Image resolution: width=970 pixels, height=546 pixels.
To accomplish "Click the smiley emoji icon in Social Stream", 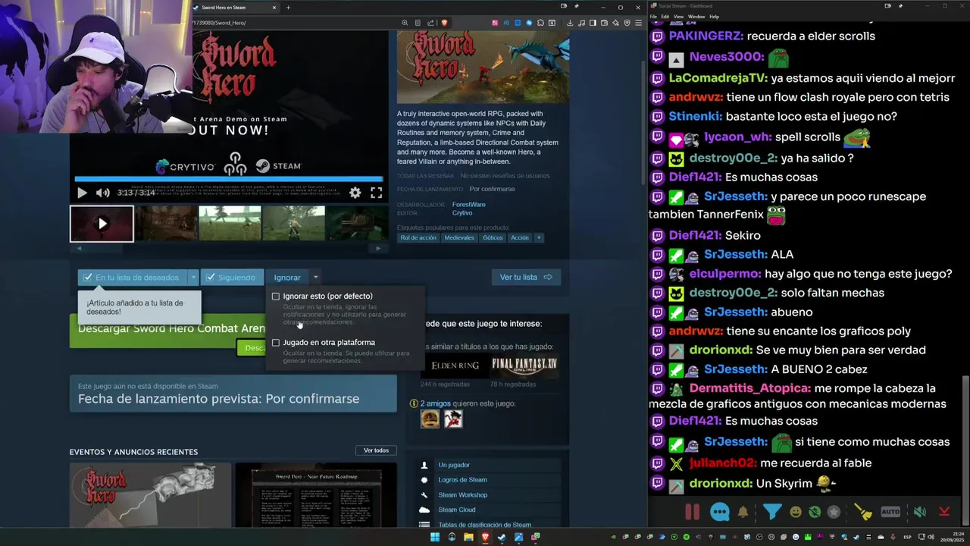I will point(796,512).
